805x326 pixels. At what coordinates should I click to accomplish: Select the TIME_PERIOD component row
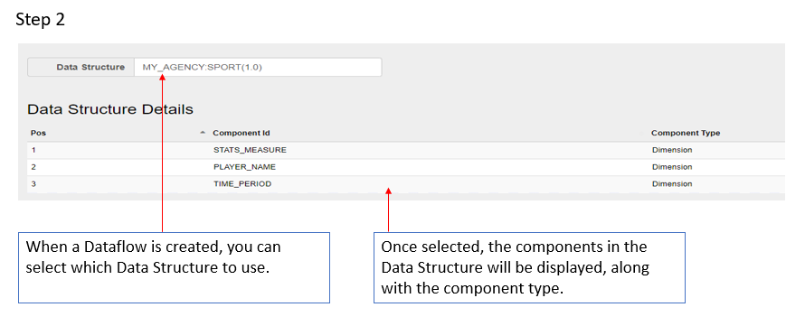pos(406,184)
